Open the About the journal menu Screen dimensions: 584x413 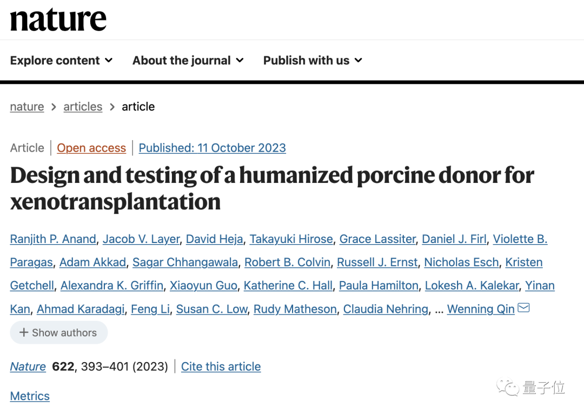point(188,61)
